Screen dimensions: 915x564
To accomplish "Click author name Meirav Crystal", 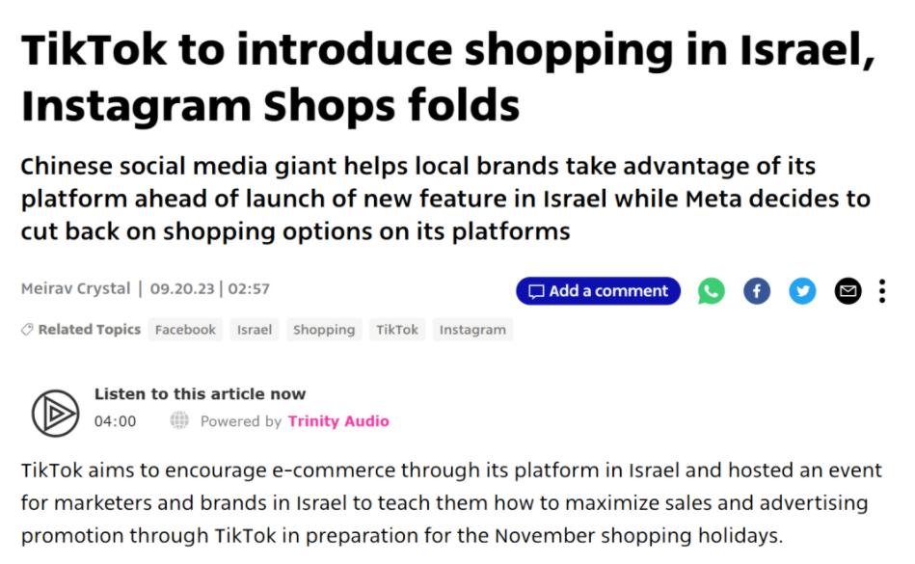I will pos(76,288).
